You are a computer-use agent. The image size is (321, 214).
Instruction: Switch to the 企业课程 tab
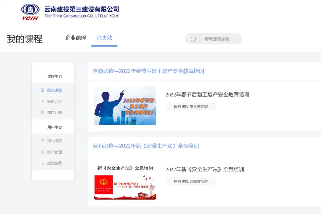point(75,38)
